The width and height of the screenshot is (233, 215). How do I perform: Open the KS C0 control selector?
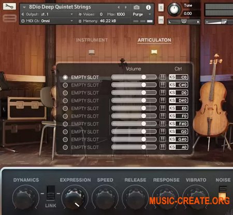[179, 77]
